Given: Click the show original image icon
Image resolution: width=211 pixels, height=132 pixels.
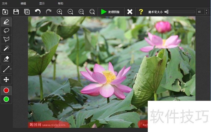Looking at the screenshot, I should coord(27,12).
